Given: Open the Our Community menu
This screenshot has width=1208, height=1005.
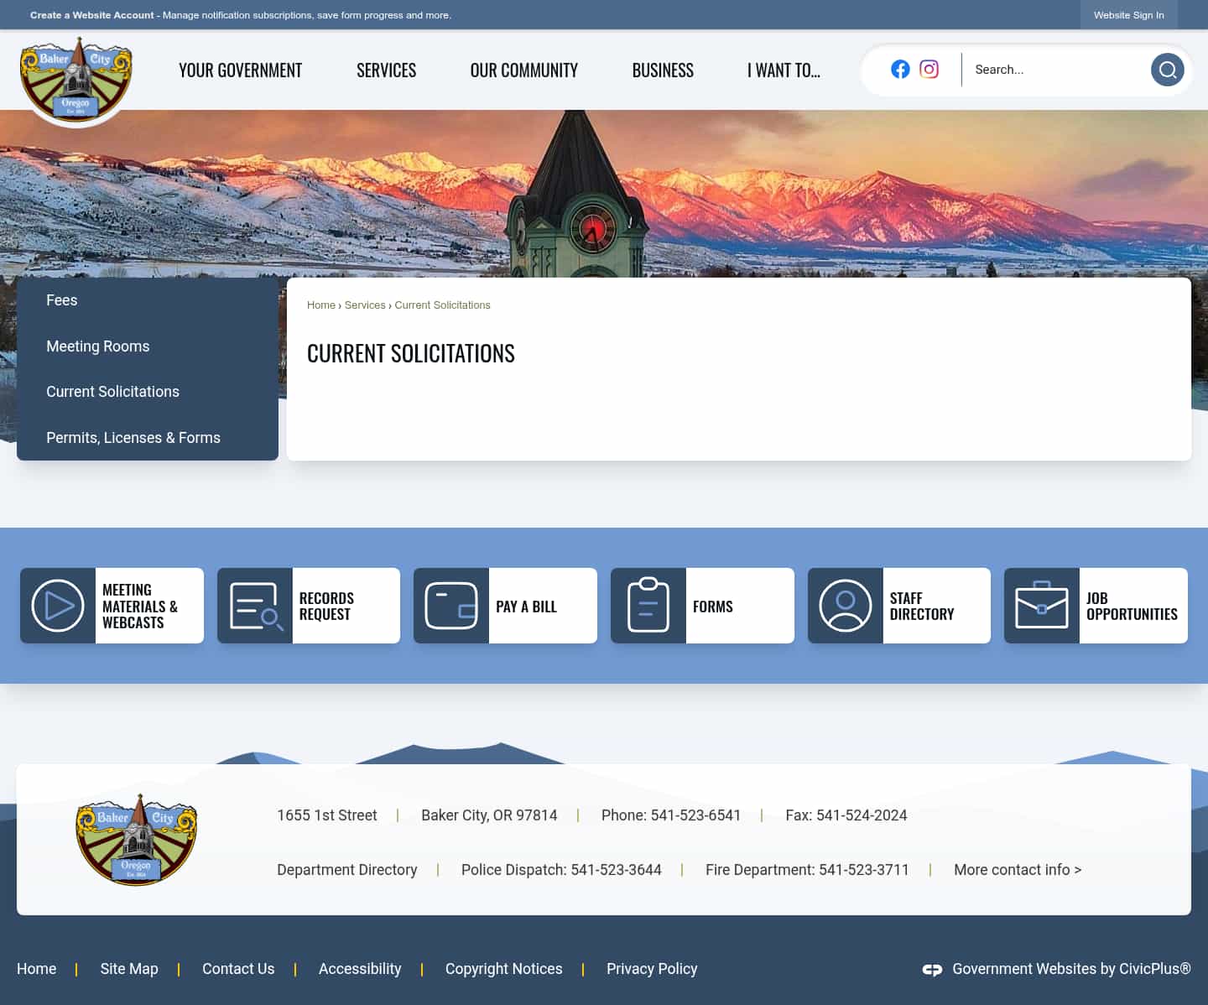Looking at the screenshot, I should (x=523, y=70).
